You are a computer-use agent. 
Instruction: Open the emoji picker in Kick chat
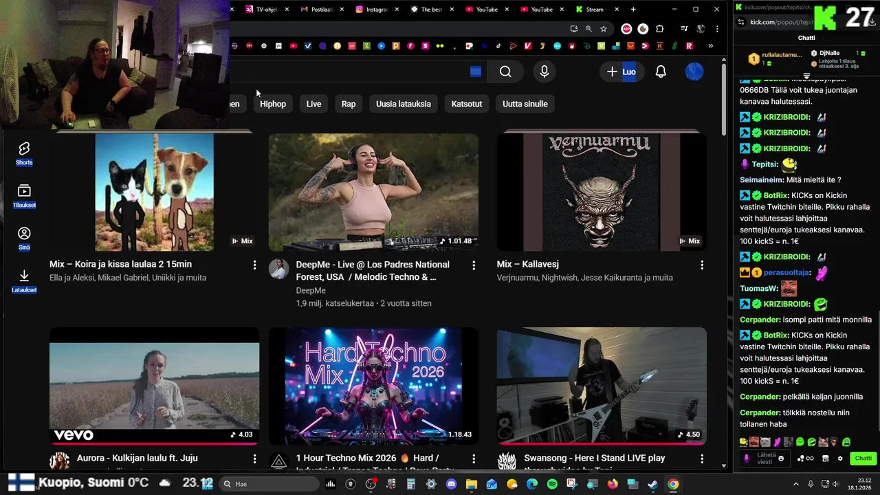(781, 459)
